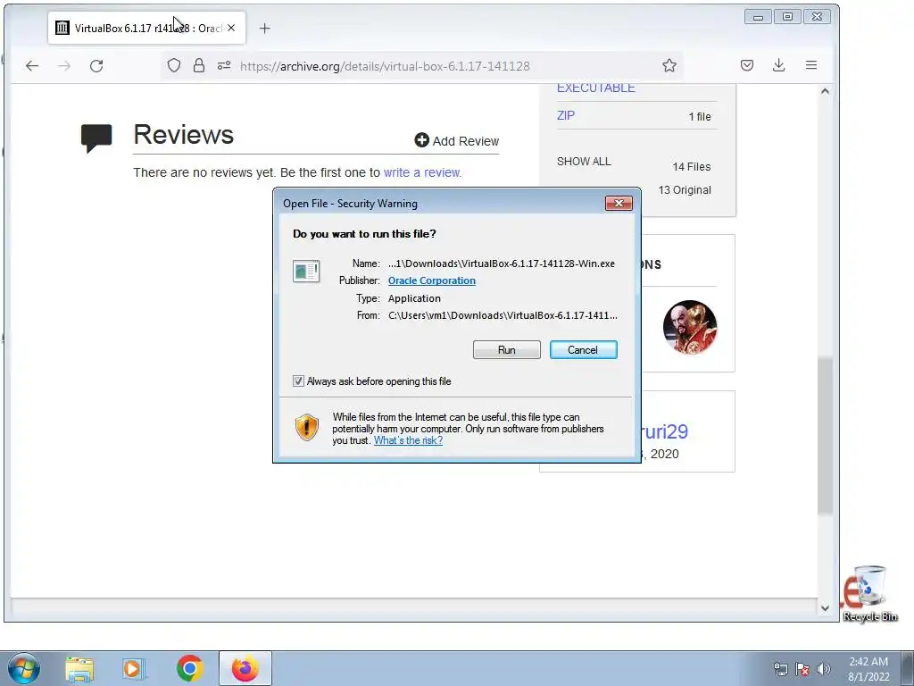Open the Firefox hamburger menu
This screenshot has width=914, height=686.
(810, 65)
